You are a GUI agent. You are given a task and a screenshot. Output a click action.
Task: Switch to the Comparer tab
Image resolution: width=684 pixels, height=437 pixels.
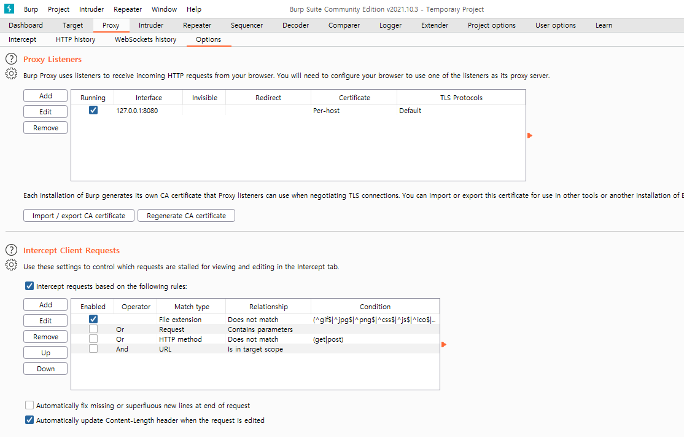[344, 25]
